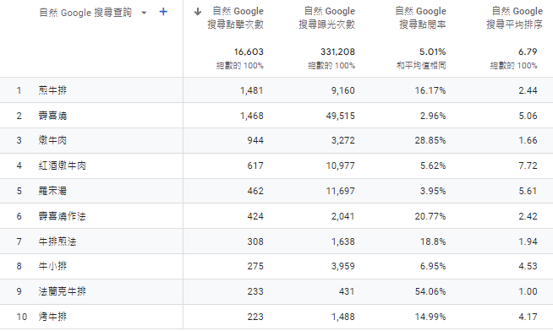The height and width of the screenshot is (331, 553).
Task: Add a secondary dimension with plus icon
Action: 163,12
